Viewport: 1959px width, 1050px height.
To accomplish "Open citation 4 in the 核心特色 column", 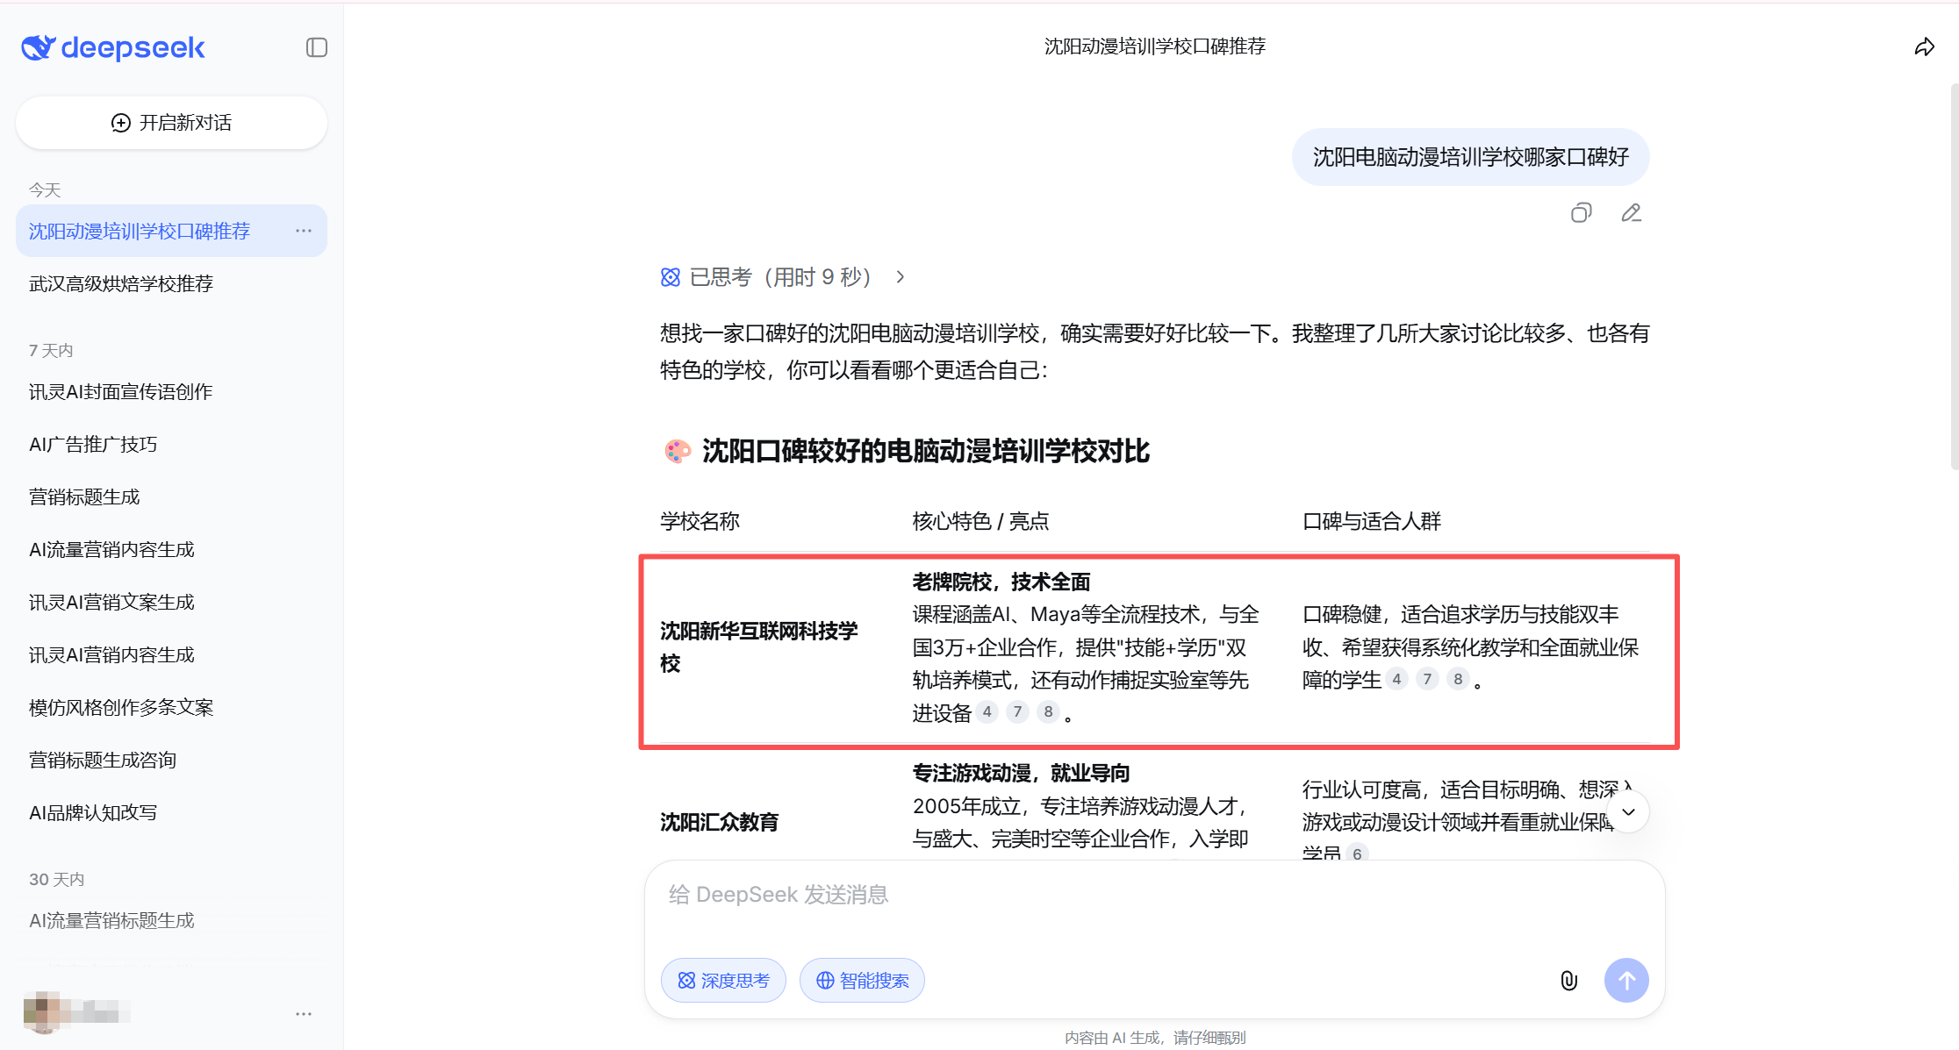I will pyautogui.click(x=987, y=712).
